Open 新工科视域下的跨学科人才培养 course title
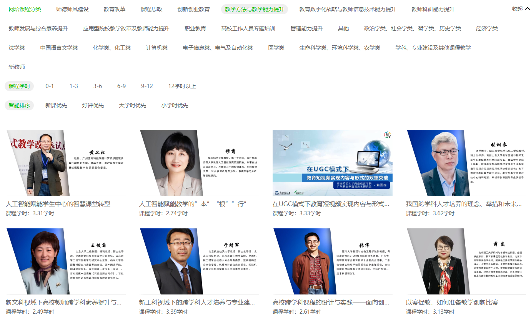 [196, 303]
